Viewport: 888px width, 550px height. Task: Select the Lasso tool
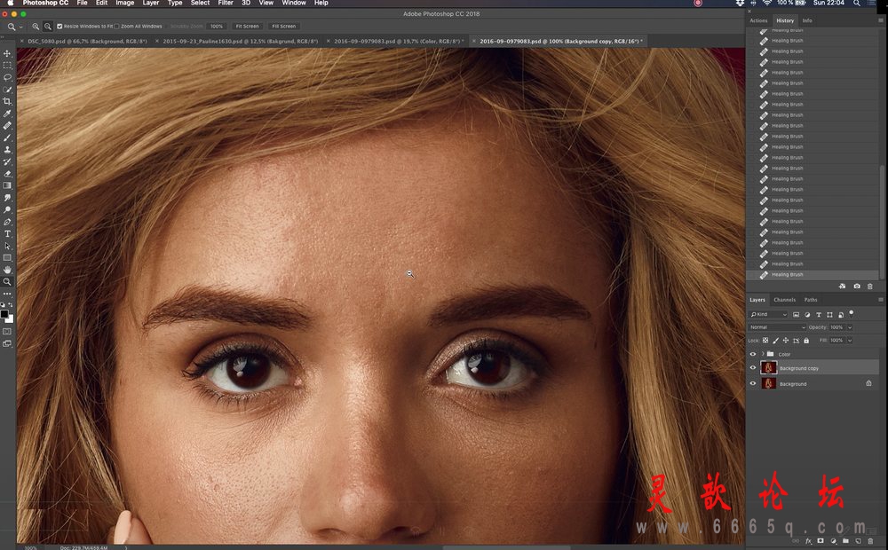tap(7, 77)
